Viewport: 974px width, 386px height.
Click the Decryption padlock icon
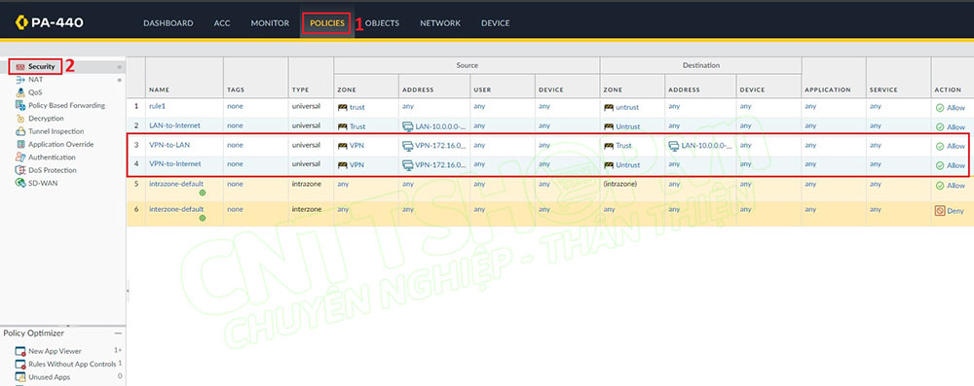[19, 119]
